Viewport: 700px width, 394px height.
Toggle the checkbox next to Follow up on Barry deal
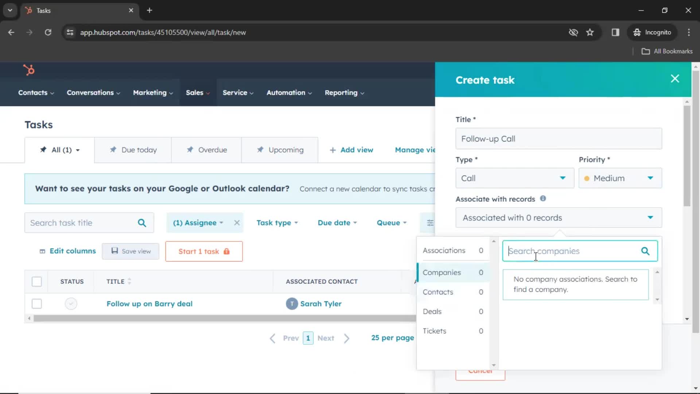click(37, 304)
